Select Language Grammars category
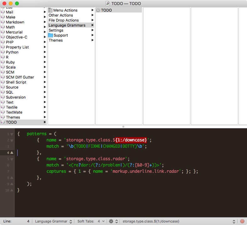The image size is (247, 225). 71,25
